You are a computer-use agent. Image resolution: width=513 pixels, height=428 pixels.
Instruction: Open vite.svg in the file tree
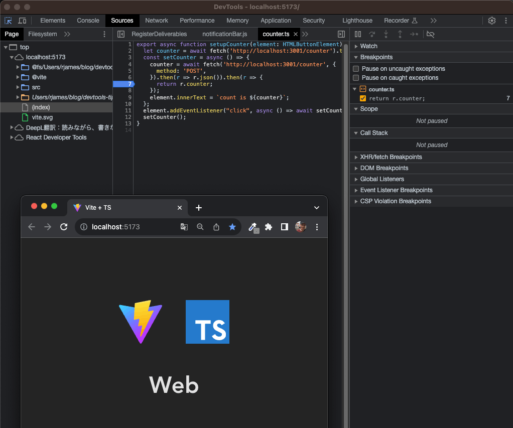[x=42, y=117]
